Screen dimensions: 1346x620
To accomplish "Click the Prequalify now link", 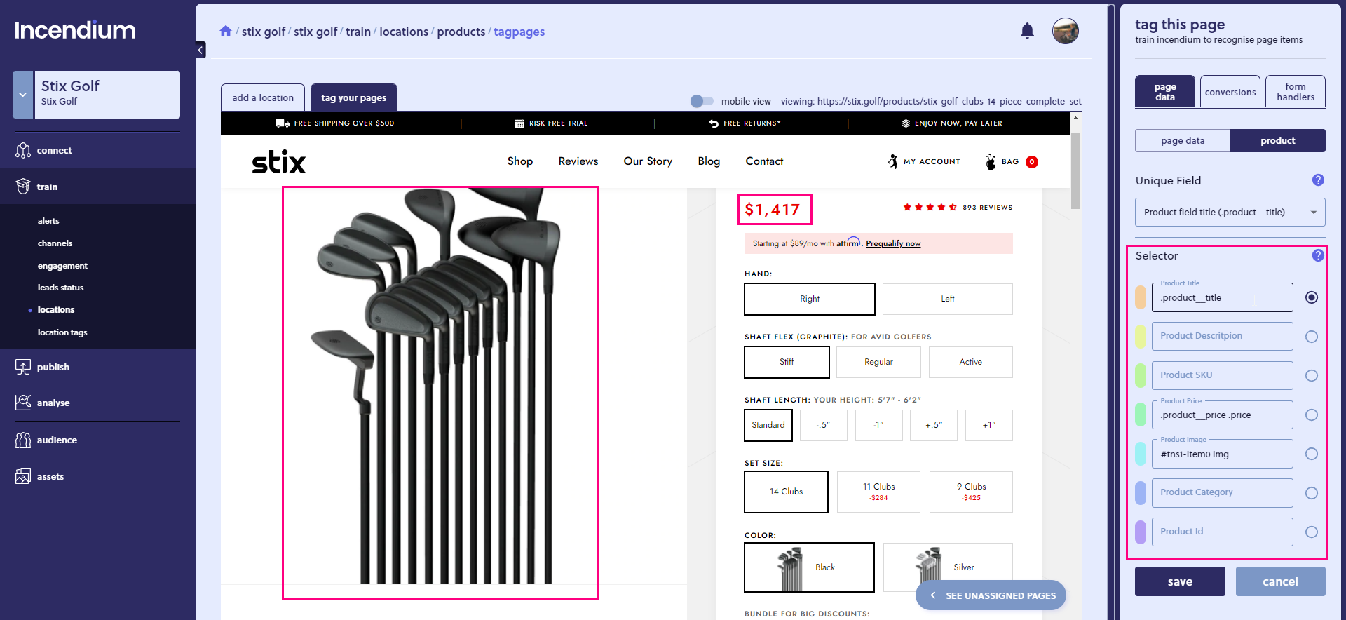I will (893, 243).
